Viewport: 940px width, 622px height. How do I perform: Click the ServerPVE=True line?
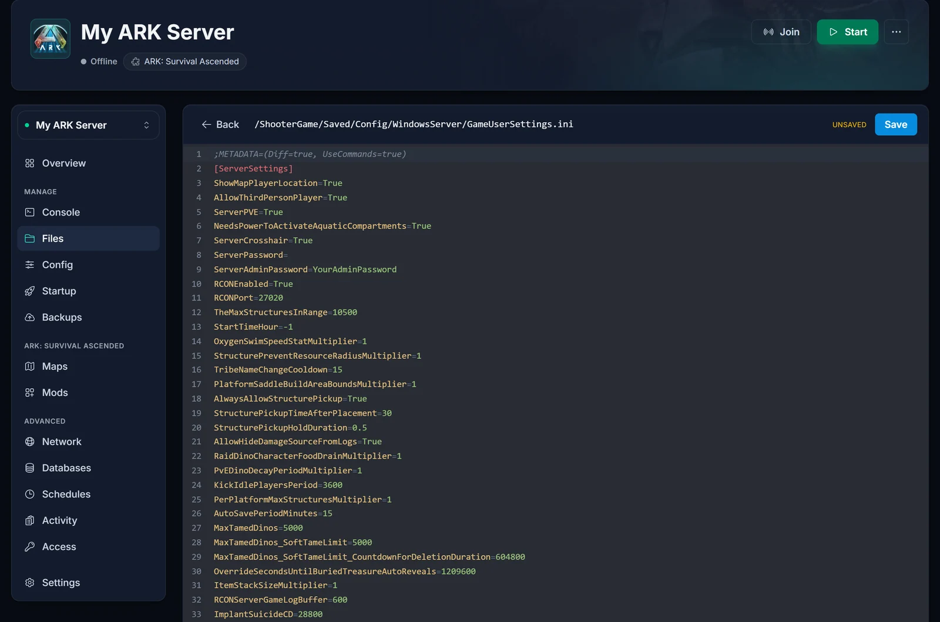(248, 212)
